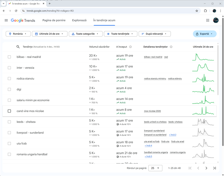Click the search magnifier icon in table header
This screenshot has width=224, height=176.
click(x=18, y=47)
